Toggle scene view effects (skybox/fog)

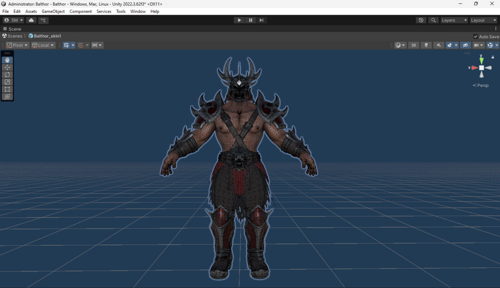450,45
